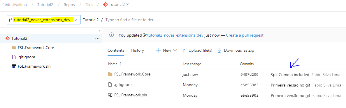Screen dimensions: 346x108
Task: Click the Download as Zip icon
Action: coord(219,50)
